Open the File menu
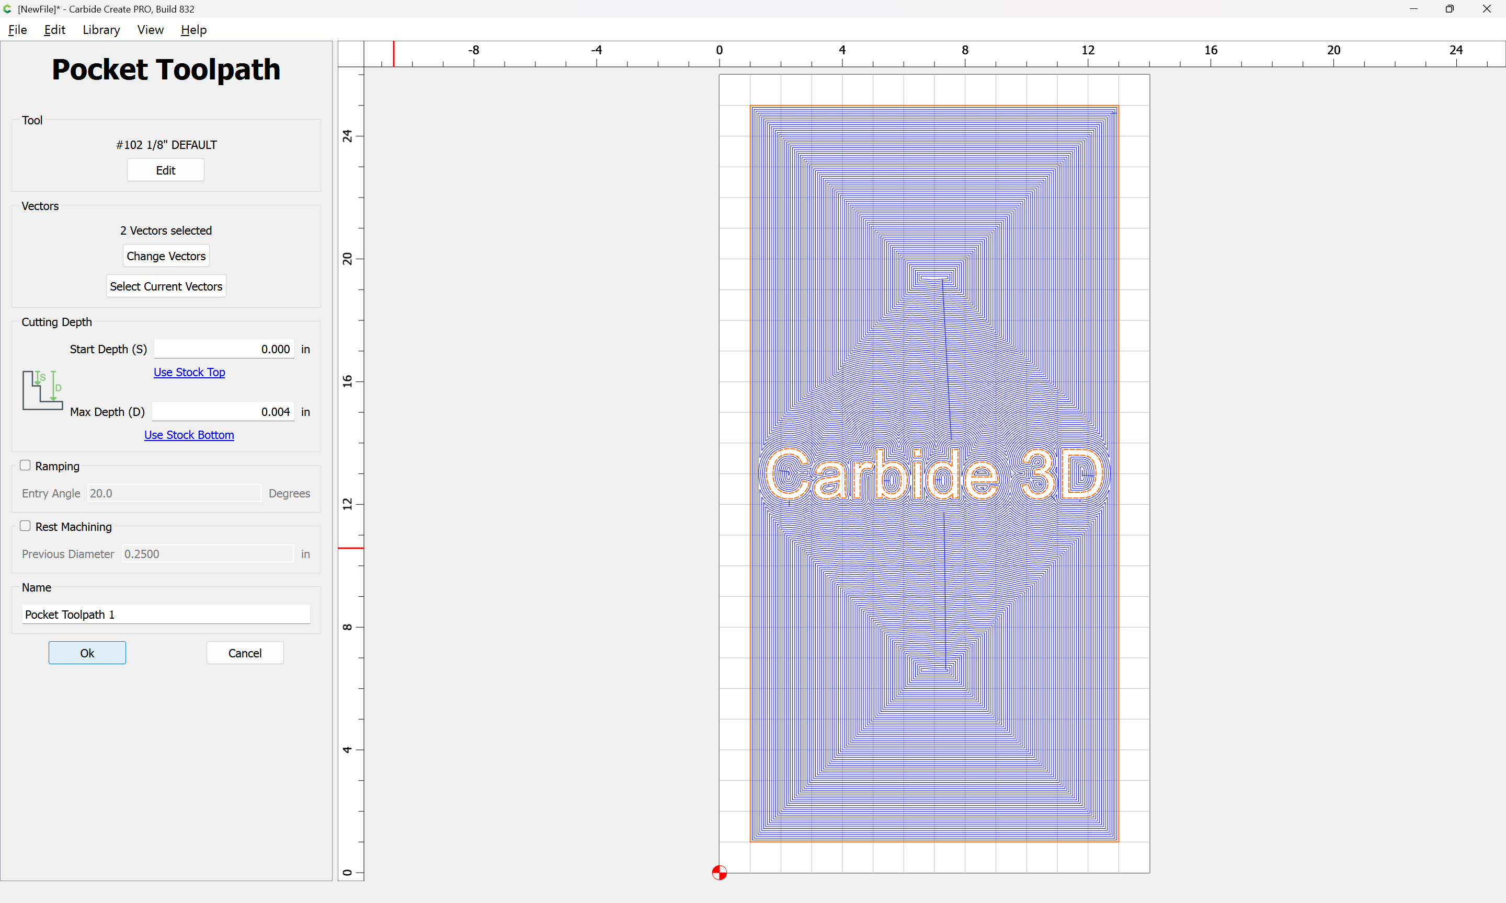The image size is (1506, 903). coord(18,30)
